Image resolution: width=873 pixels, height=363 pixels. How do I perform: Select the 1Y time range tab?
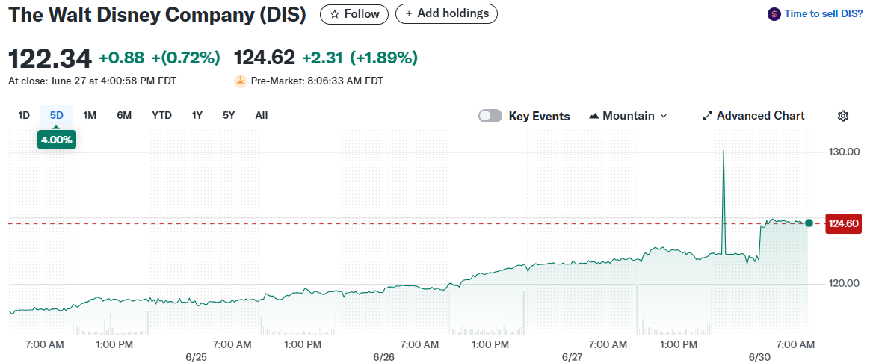tap(197, 116)
